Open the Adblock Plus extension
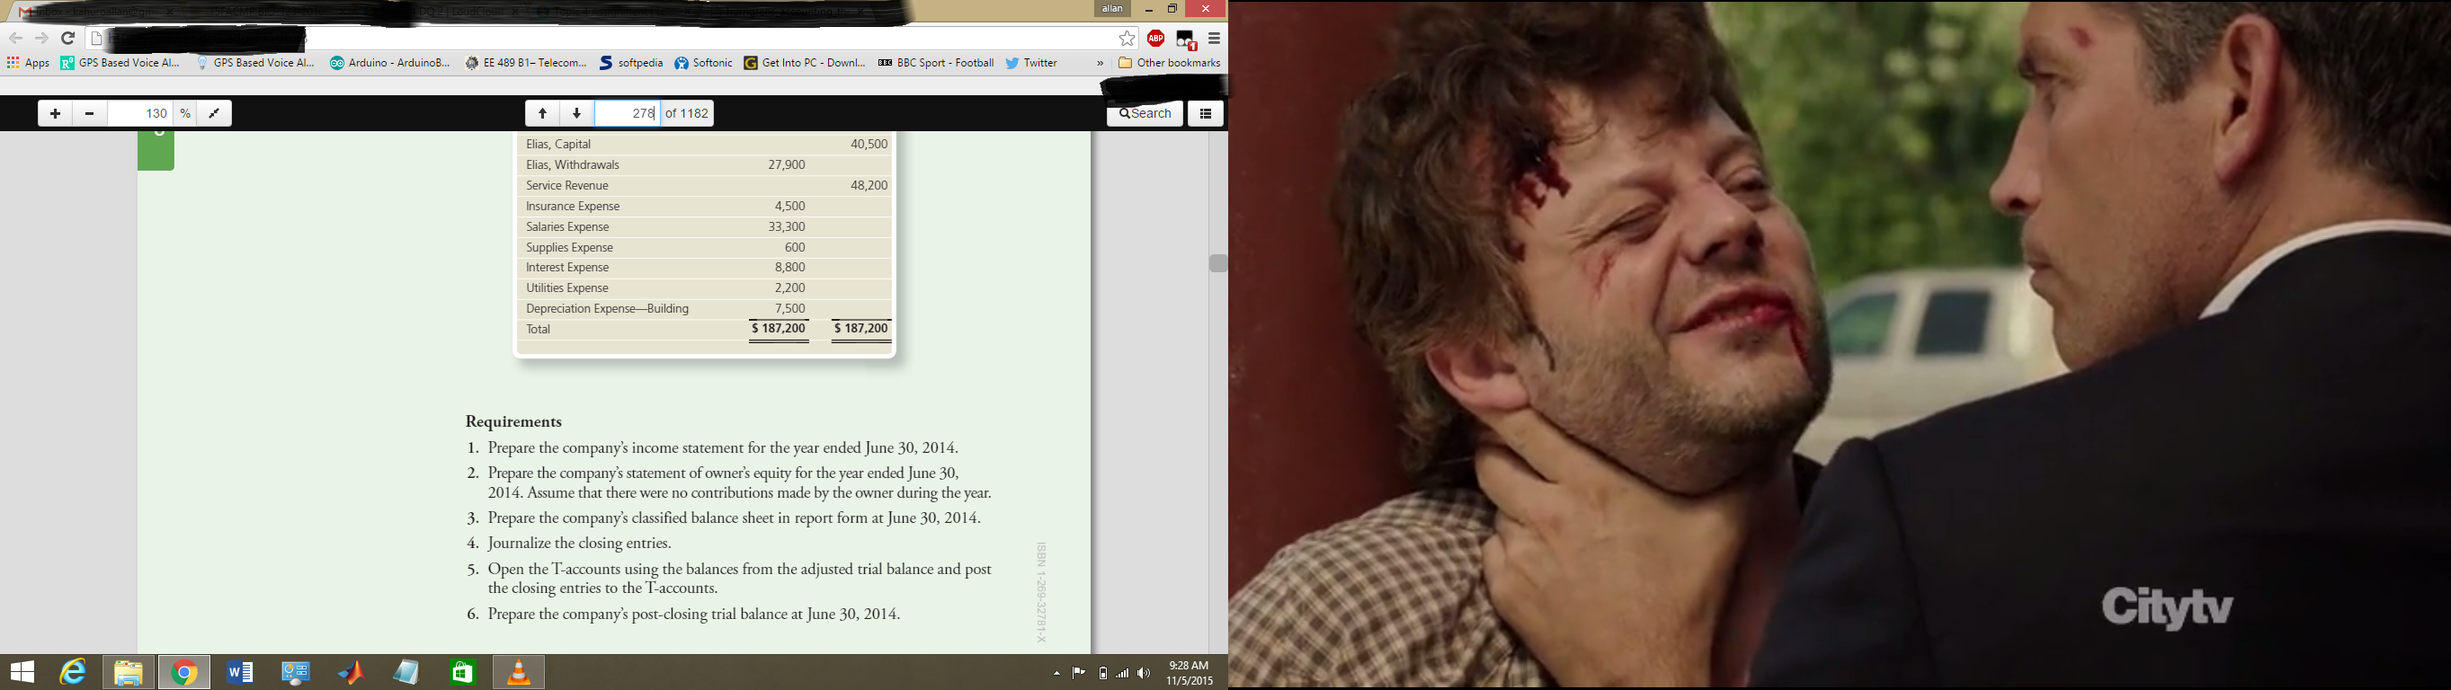 (1156, 39)
